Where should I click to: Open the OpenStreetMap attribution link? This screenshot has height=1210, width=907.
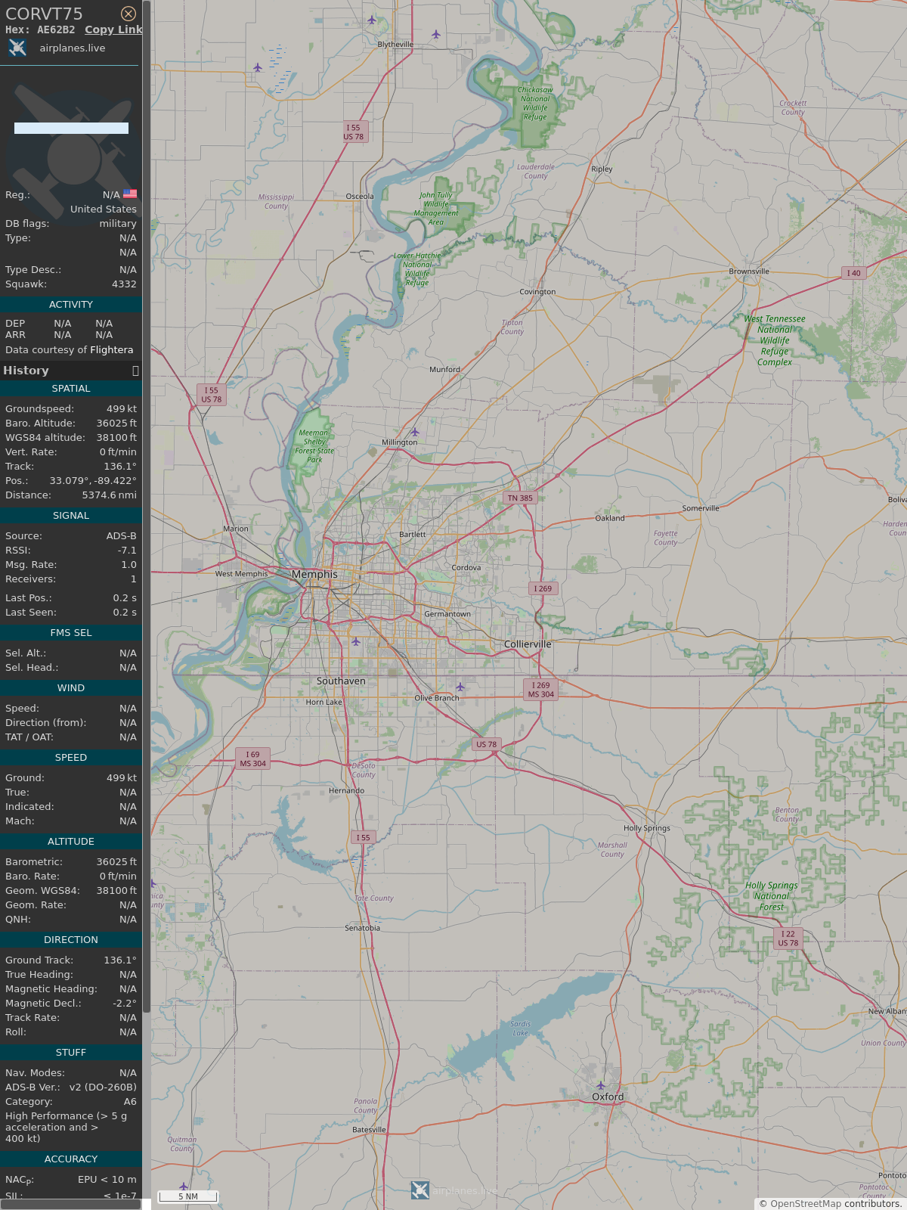click(x=806, y=1204)
